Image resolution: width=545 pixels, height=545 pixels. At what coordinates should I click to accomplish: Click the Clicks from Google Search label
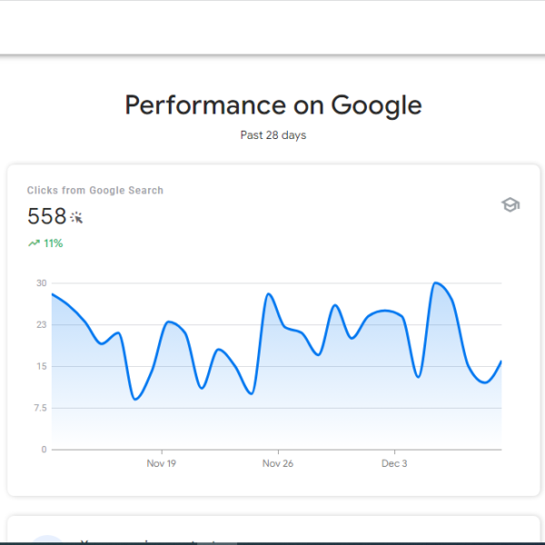(x=95, y=190)
